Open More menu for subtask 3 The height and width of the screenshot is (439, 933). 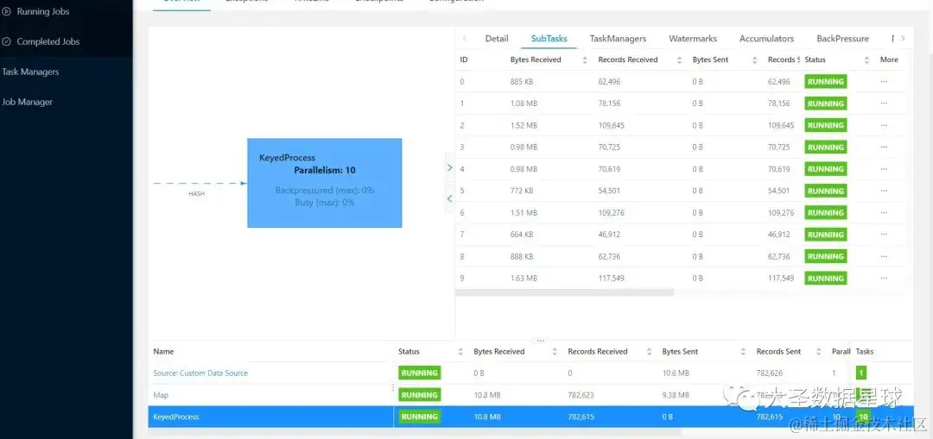click(x=884, y=147)
